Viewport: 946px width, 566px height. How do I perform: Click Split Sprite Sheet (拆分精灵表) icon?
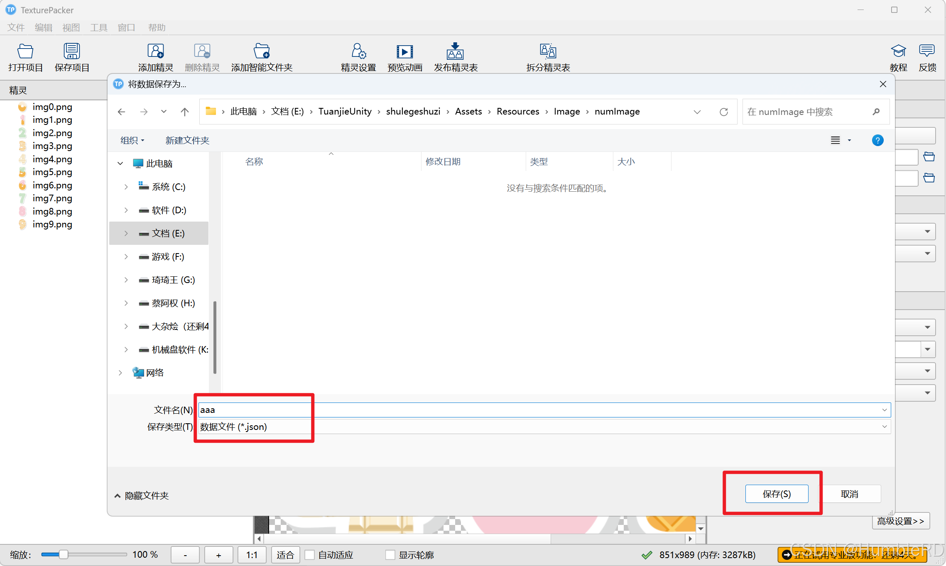point(548,52)
